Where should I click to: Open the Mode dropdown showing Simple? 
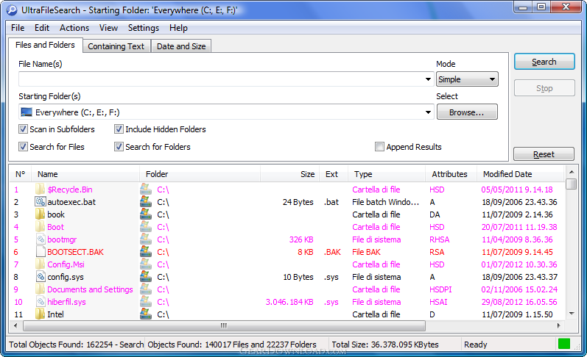coord(467,79)
